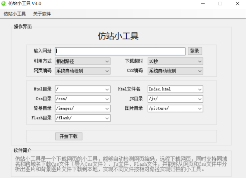246x178 pixels.
Task: Click the 软件简介 group label
Action: (23, 150)
